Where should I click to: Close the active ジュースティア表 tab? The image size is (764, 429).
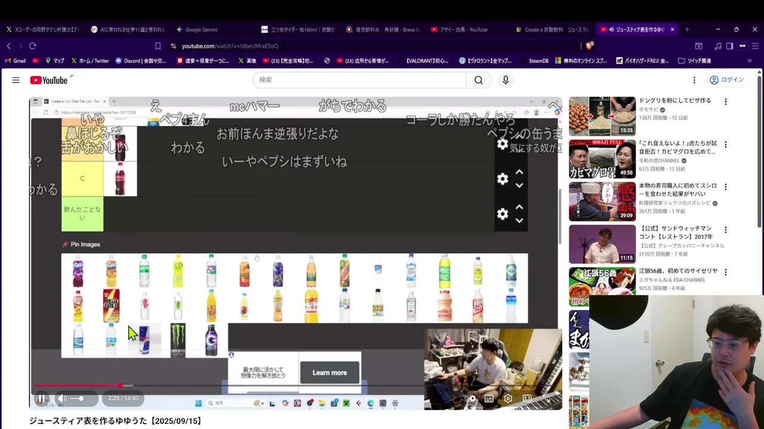[x=672, y=29]
